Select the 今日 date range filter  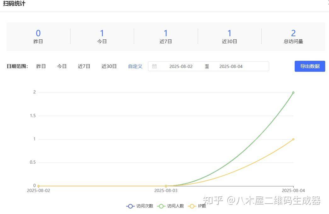point(62,66)
